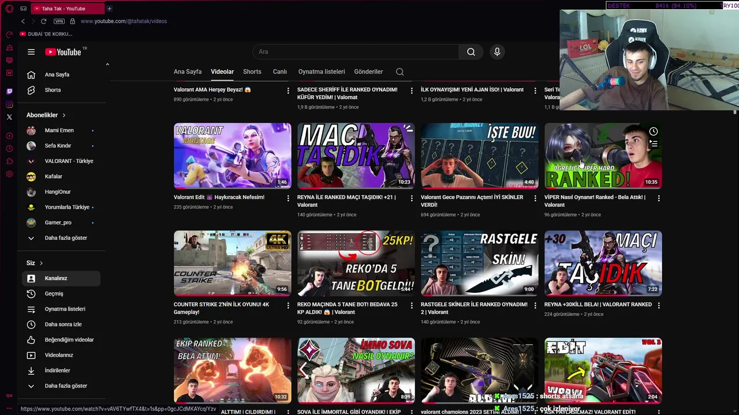Open options for REKO MAÇINDA 5 TANE BOT video

coord(412,305)
